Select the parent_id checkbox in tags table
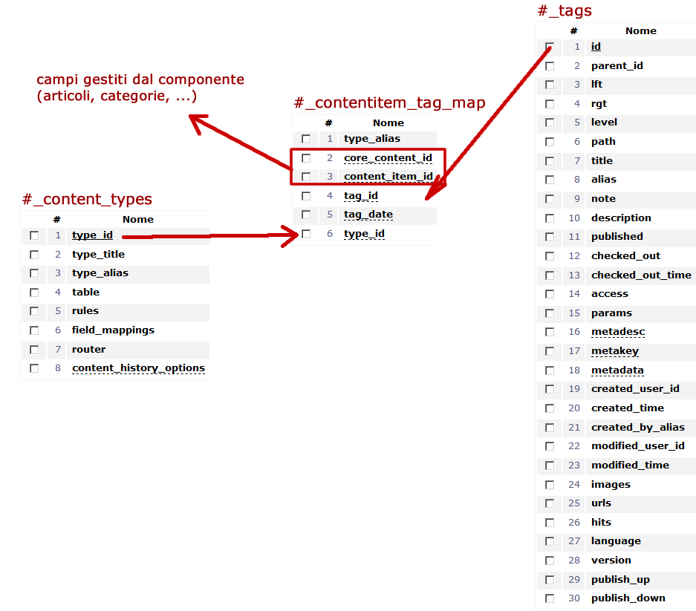This screenshot has width=696, height=611. point(550,66)
